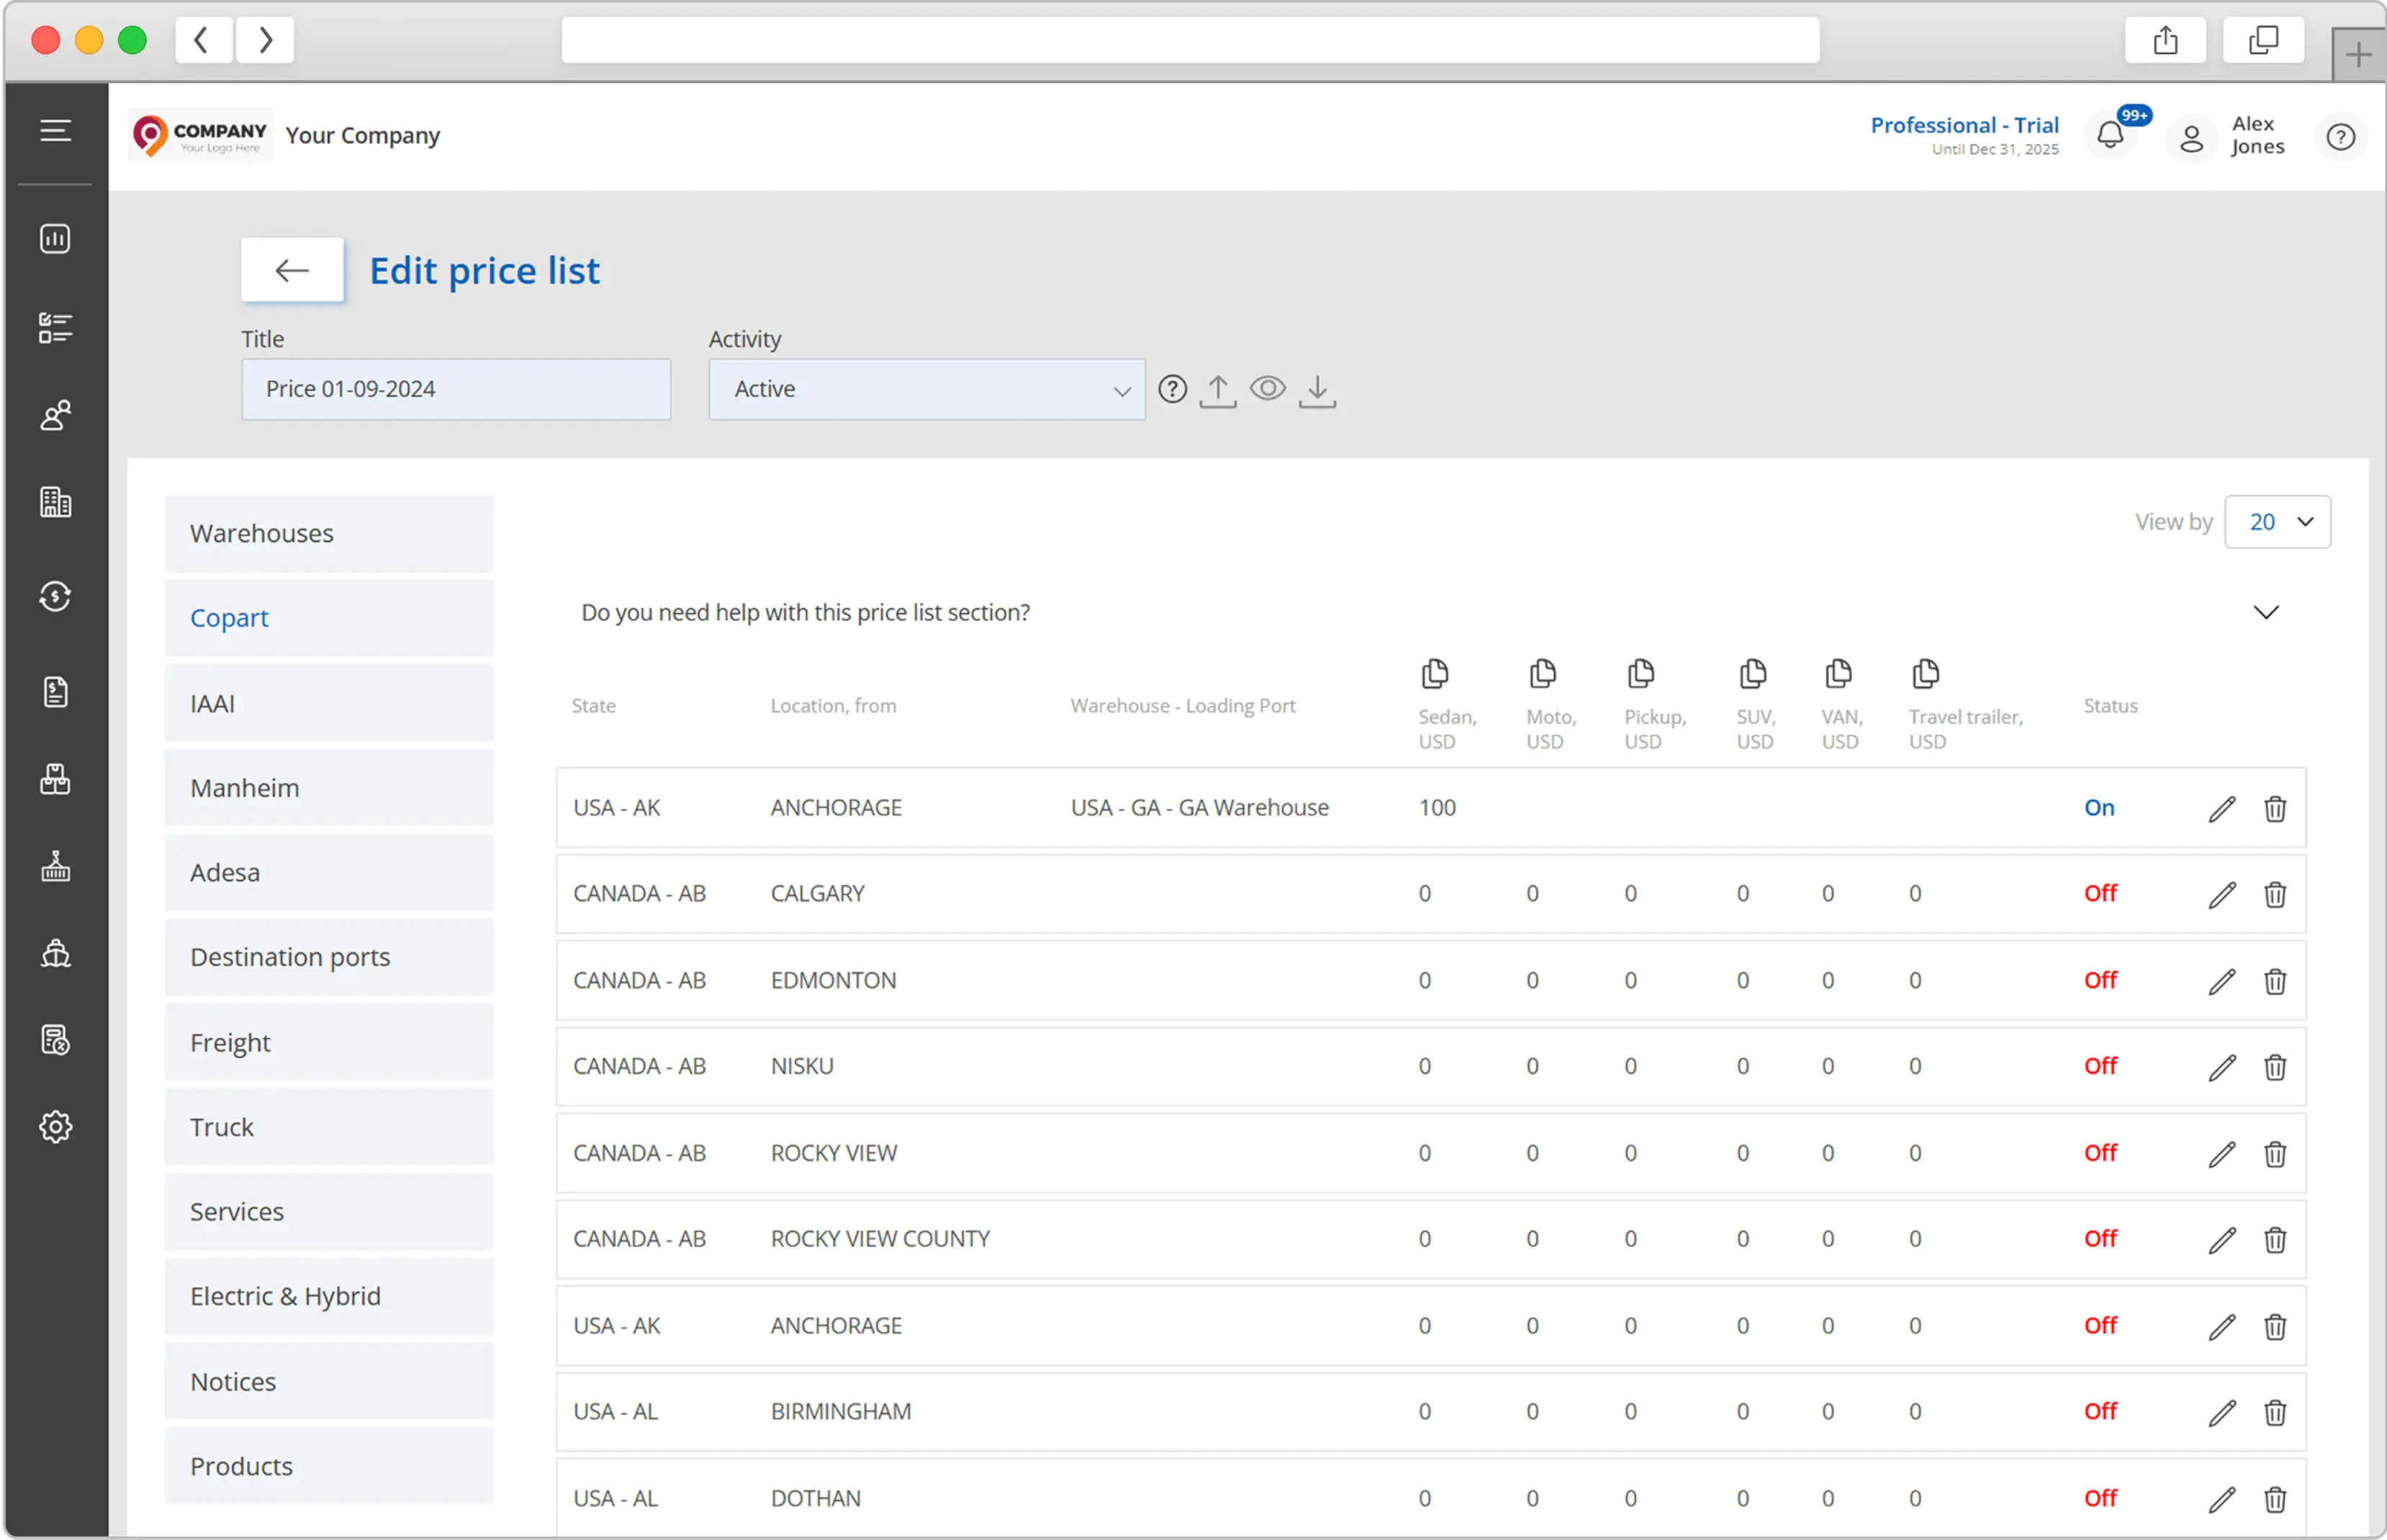The height and width of the screenshot is (1540, 2387).
Task: Go back with the arrow beside Edit price list
Action: tap(292, 270)
